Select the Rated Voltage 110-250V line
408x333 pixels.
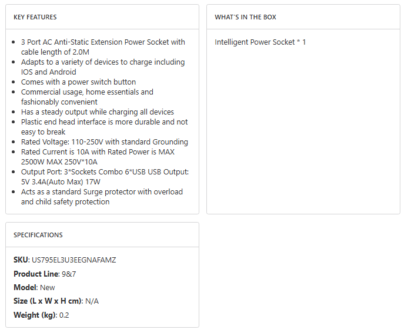105,142
